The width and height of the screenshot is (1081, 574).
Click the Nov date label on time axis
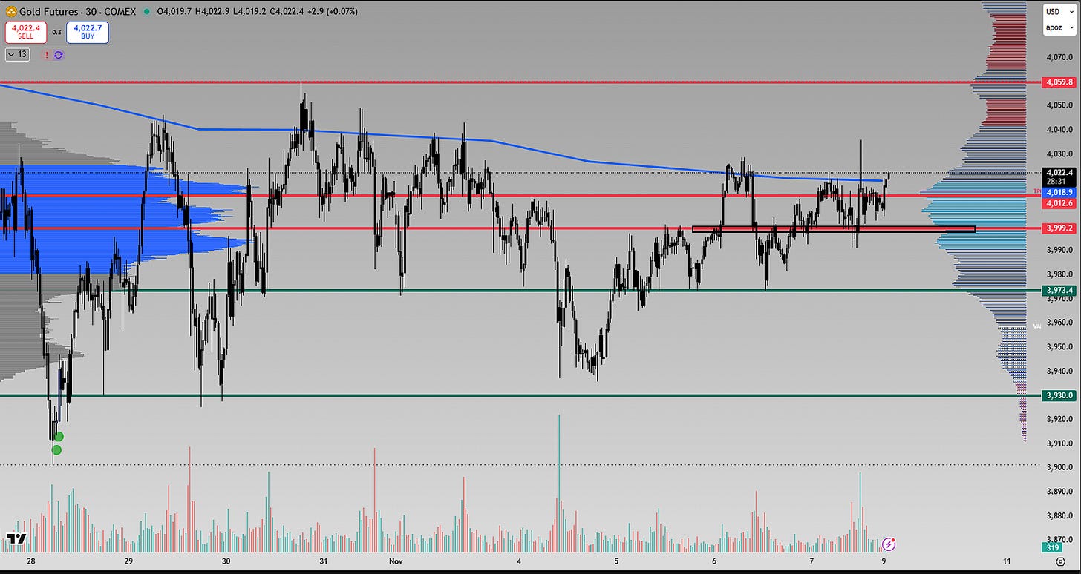[x=395, y=561]
